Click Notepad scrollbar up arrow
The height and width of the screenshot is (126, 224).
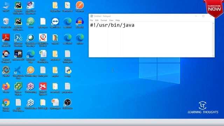(213, 23)
